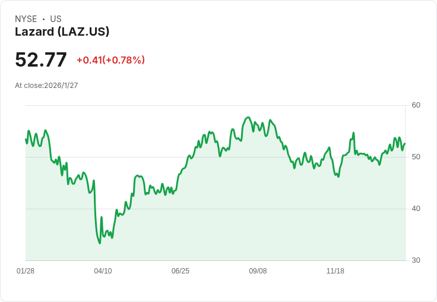Click the Lazard (LAZ.US) stock title
The height and width of the screenshot is (302, 437).
tap(62, 32)
